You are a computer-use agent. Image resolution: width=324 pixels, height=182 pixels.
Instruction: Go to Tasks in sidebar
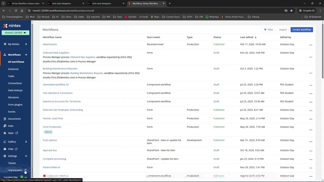coord(11,76)
